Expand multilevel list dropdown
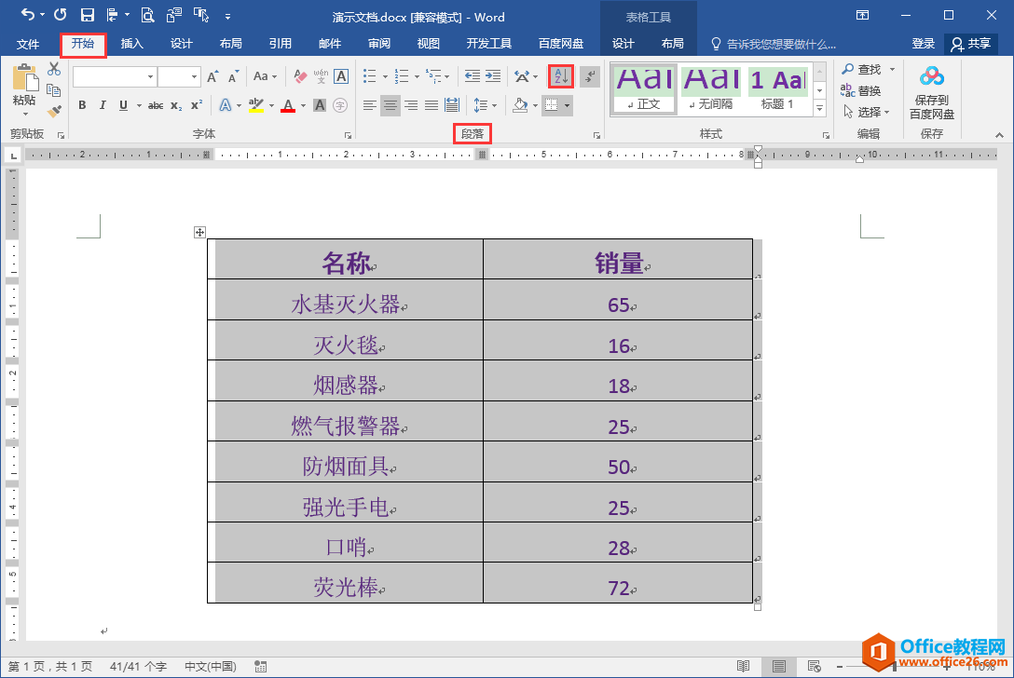The image size is (1014, 678). pyautogui.click(x=447, y=77)
